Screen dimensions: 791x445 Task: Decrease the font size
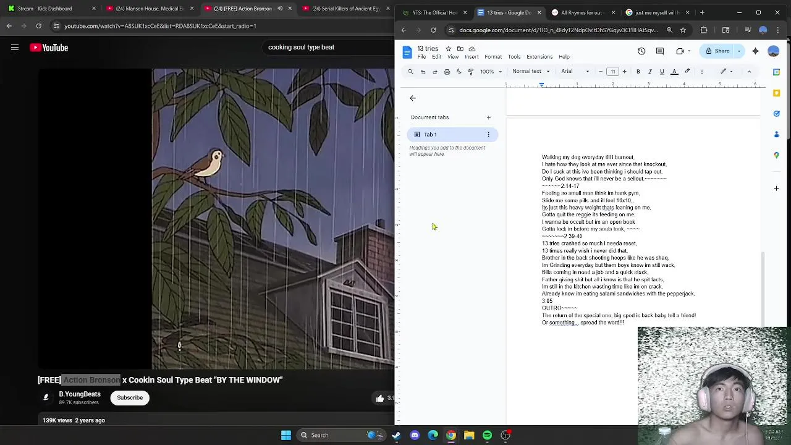pyautogui.click(x=601, y=72)
